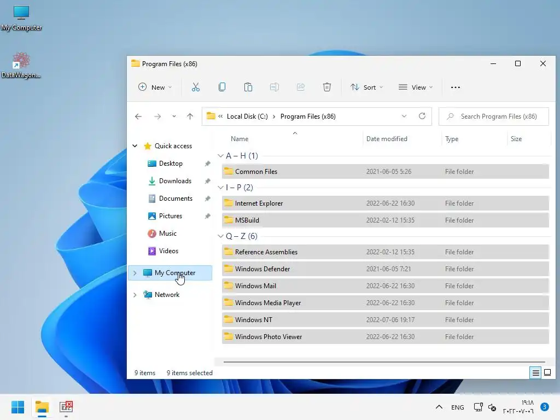Click the horizontal scrollbar in file list
Image resolution: width=560 pixels, height=420 pixels.
[x=384, y=362]
